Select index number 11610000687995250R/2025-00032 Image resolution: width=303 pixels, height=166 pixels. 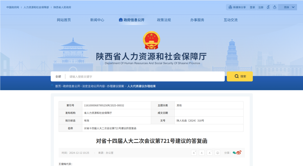pyautogui.click(x=104, y=105)
